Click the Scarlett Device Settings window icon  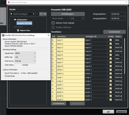click(x=3, y=35)
